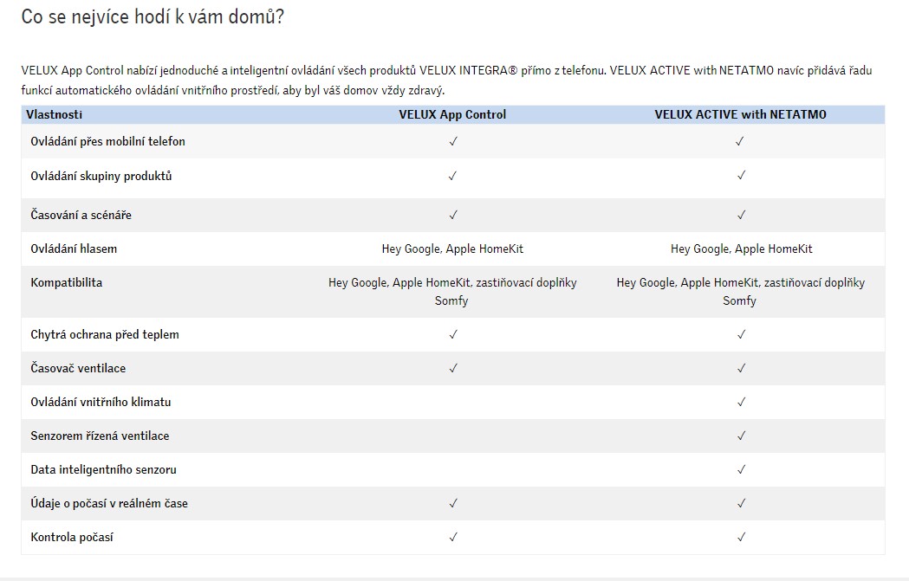The width and height of the screenshot is (909, 581).
Task: Click NETATMO 'Hey Google, Apple HomeKit' voice cell
Action: (741, 249)
